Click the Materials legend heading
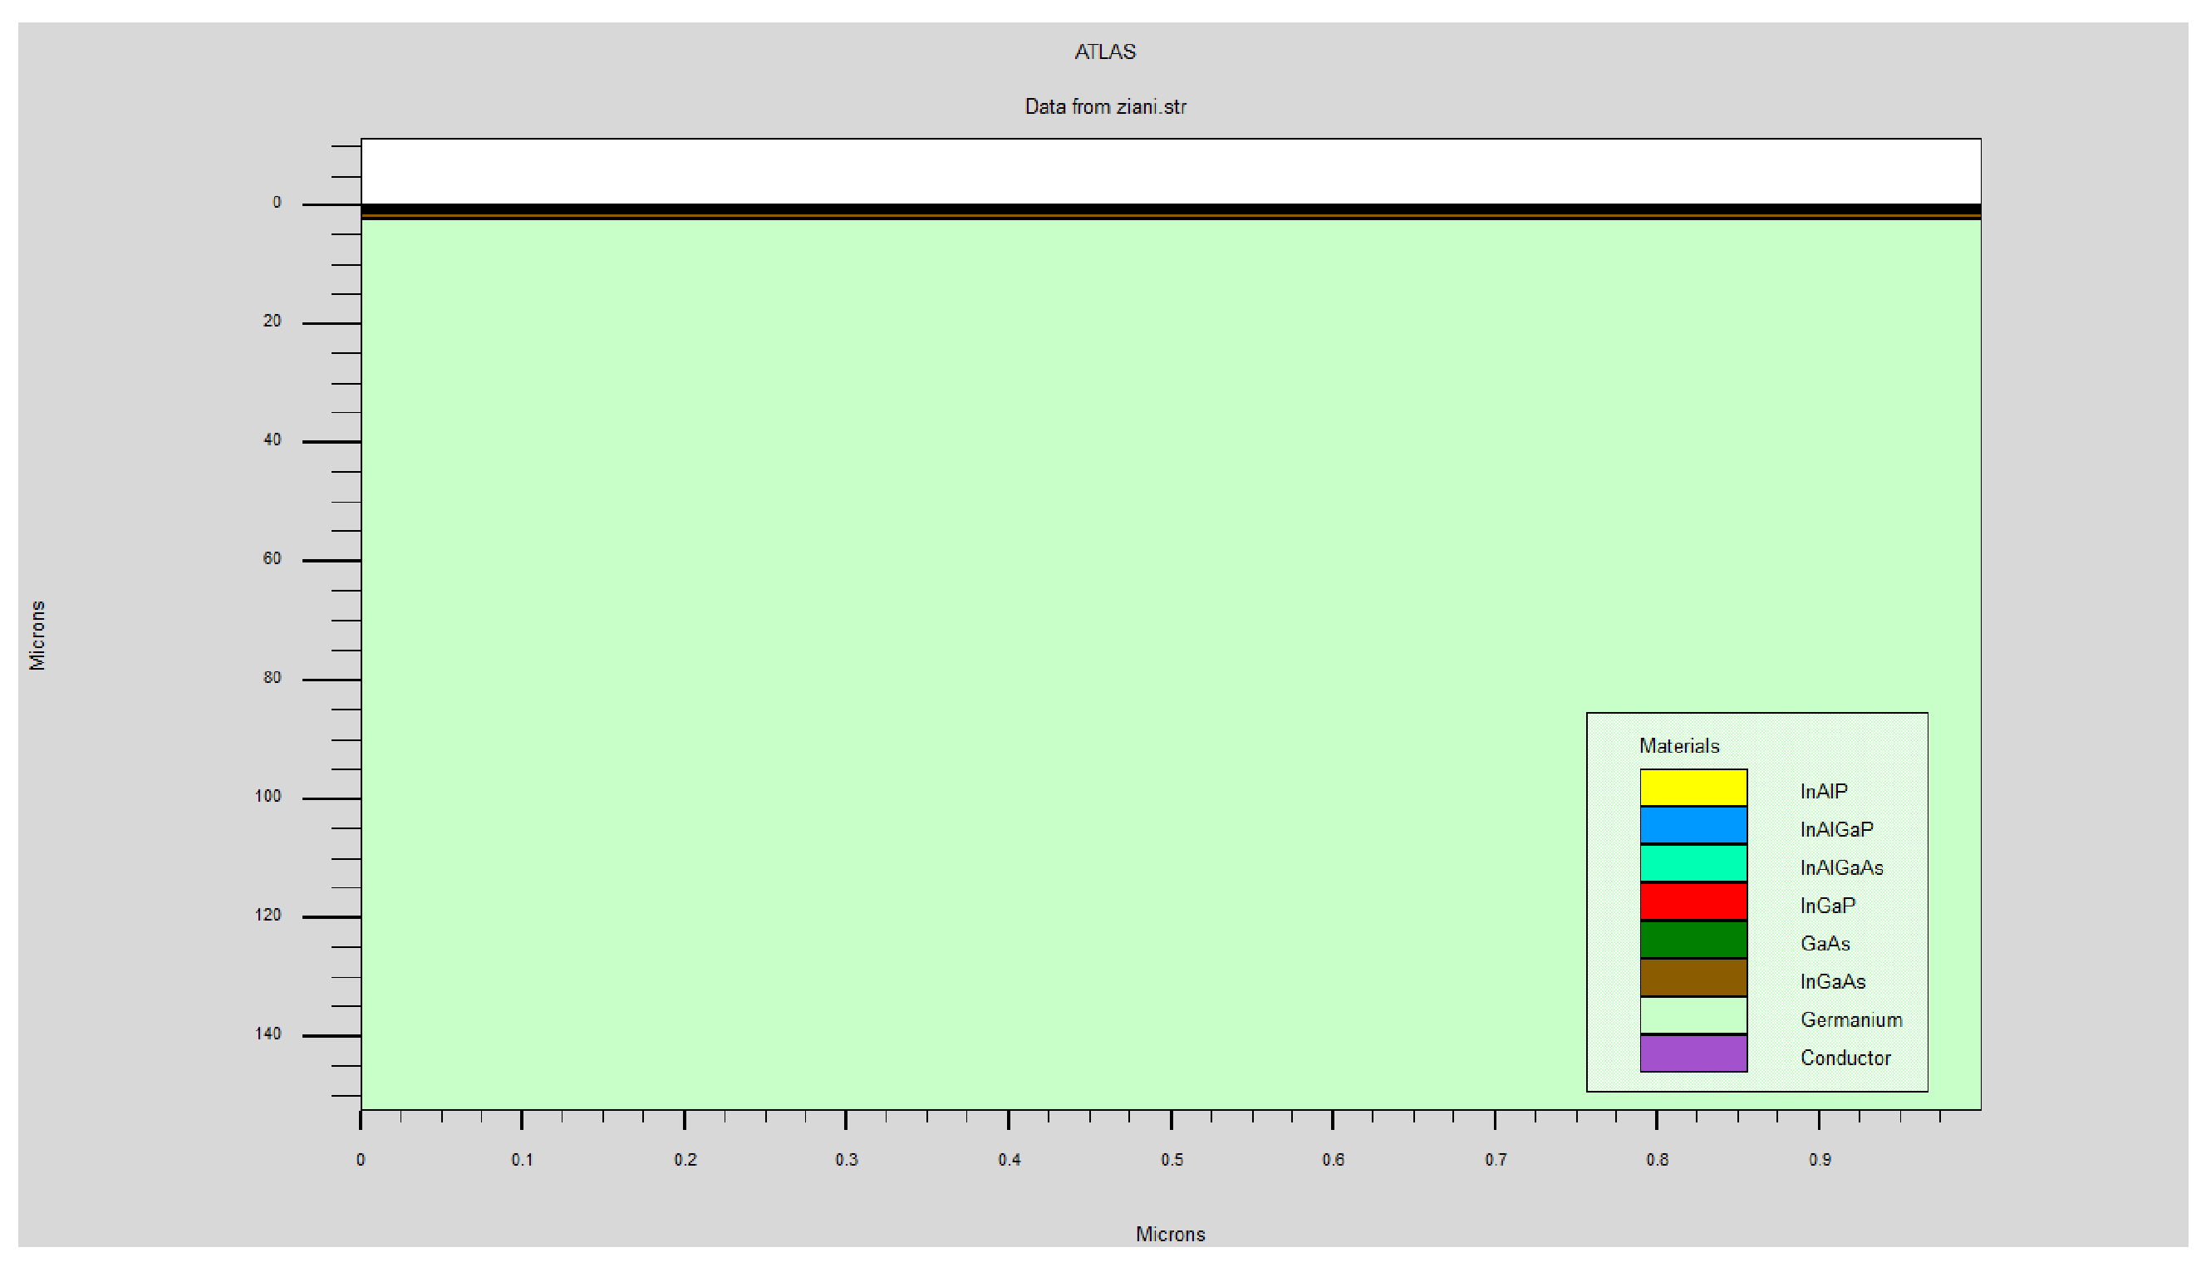 (1678, 746)
